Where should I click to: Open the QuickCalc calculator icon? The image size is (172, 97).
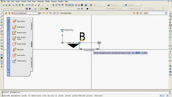(82, 5)
